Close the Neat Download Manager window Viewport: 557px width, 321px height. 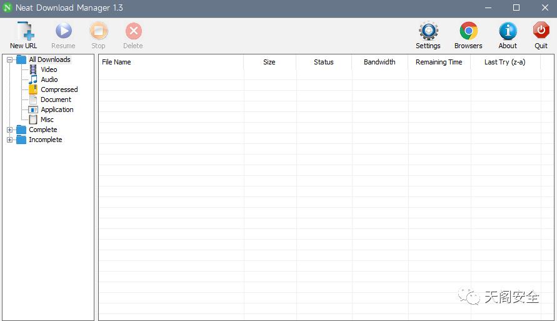pyautogui.click(x=545, y=8)
